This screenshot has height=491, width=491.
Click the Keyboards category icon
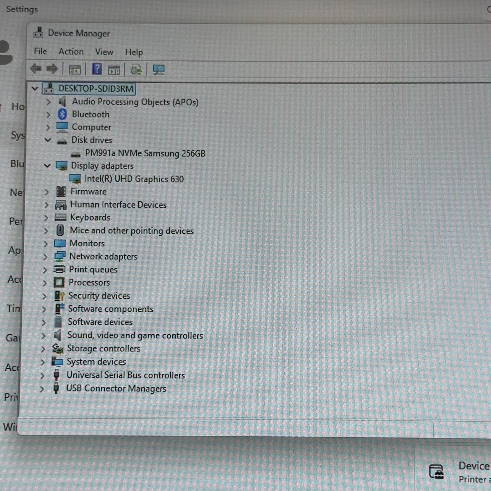[x=61, y=217]
